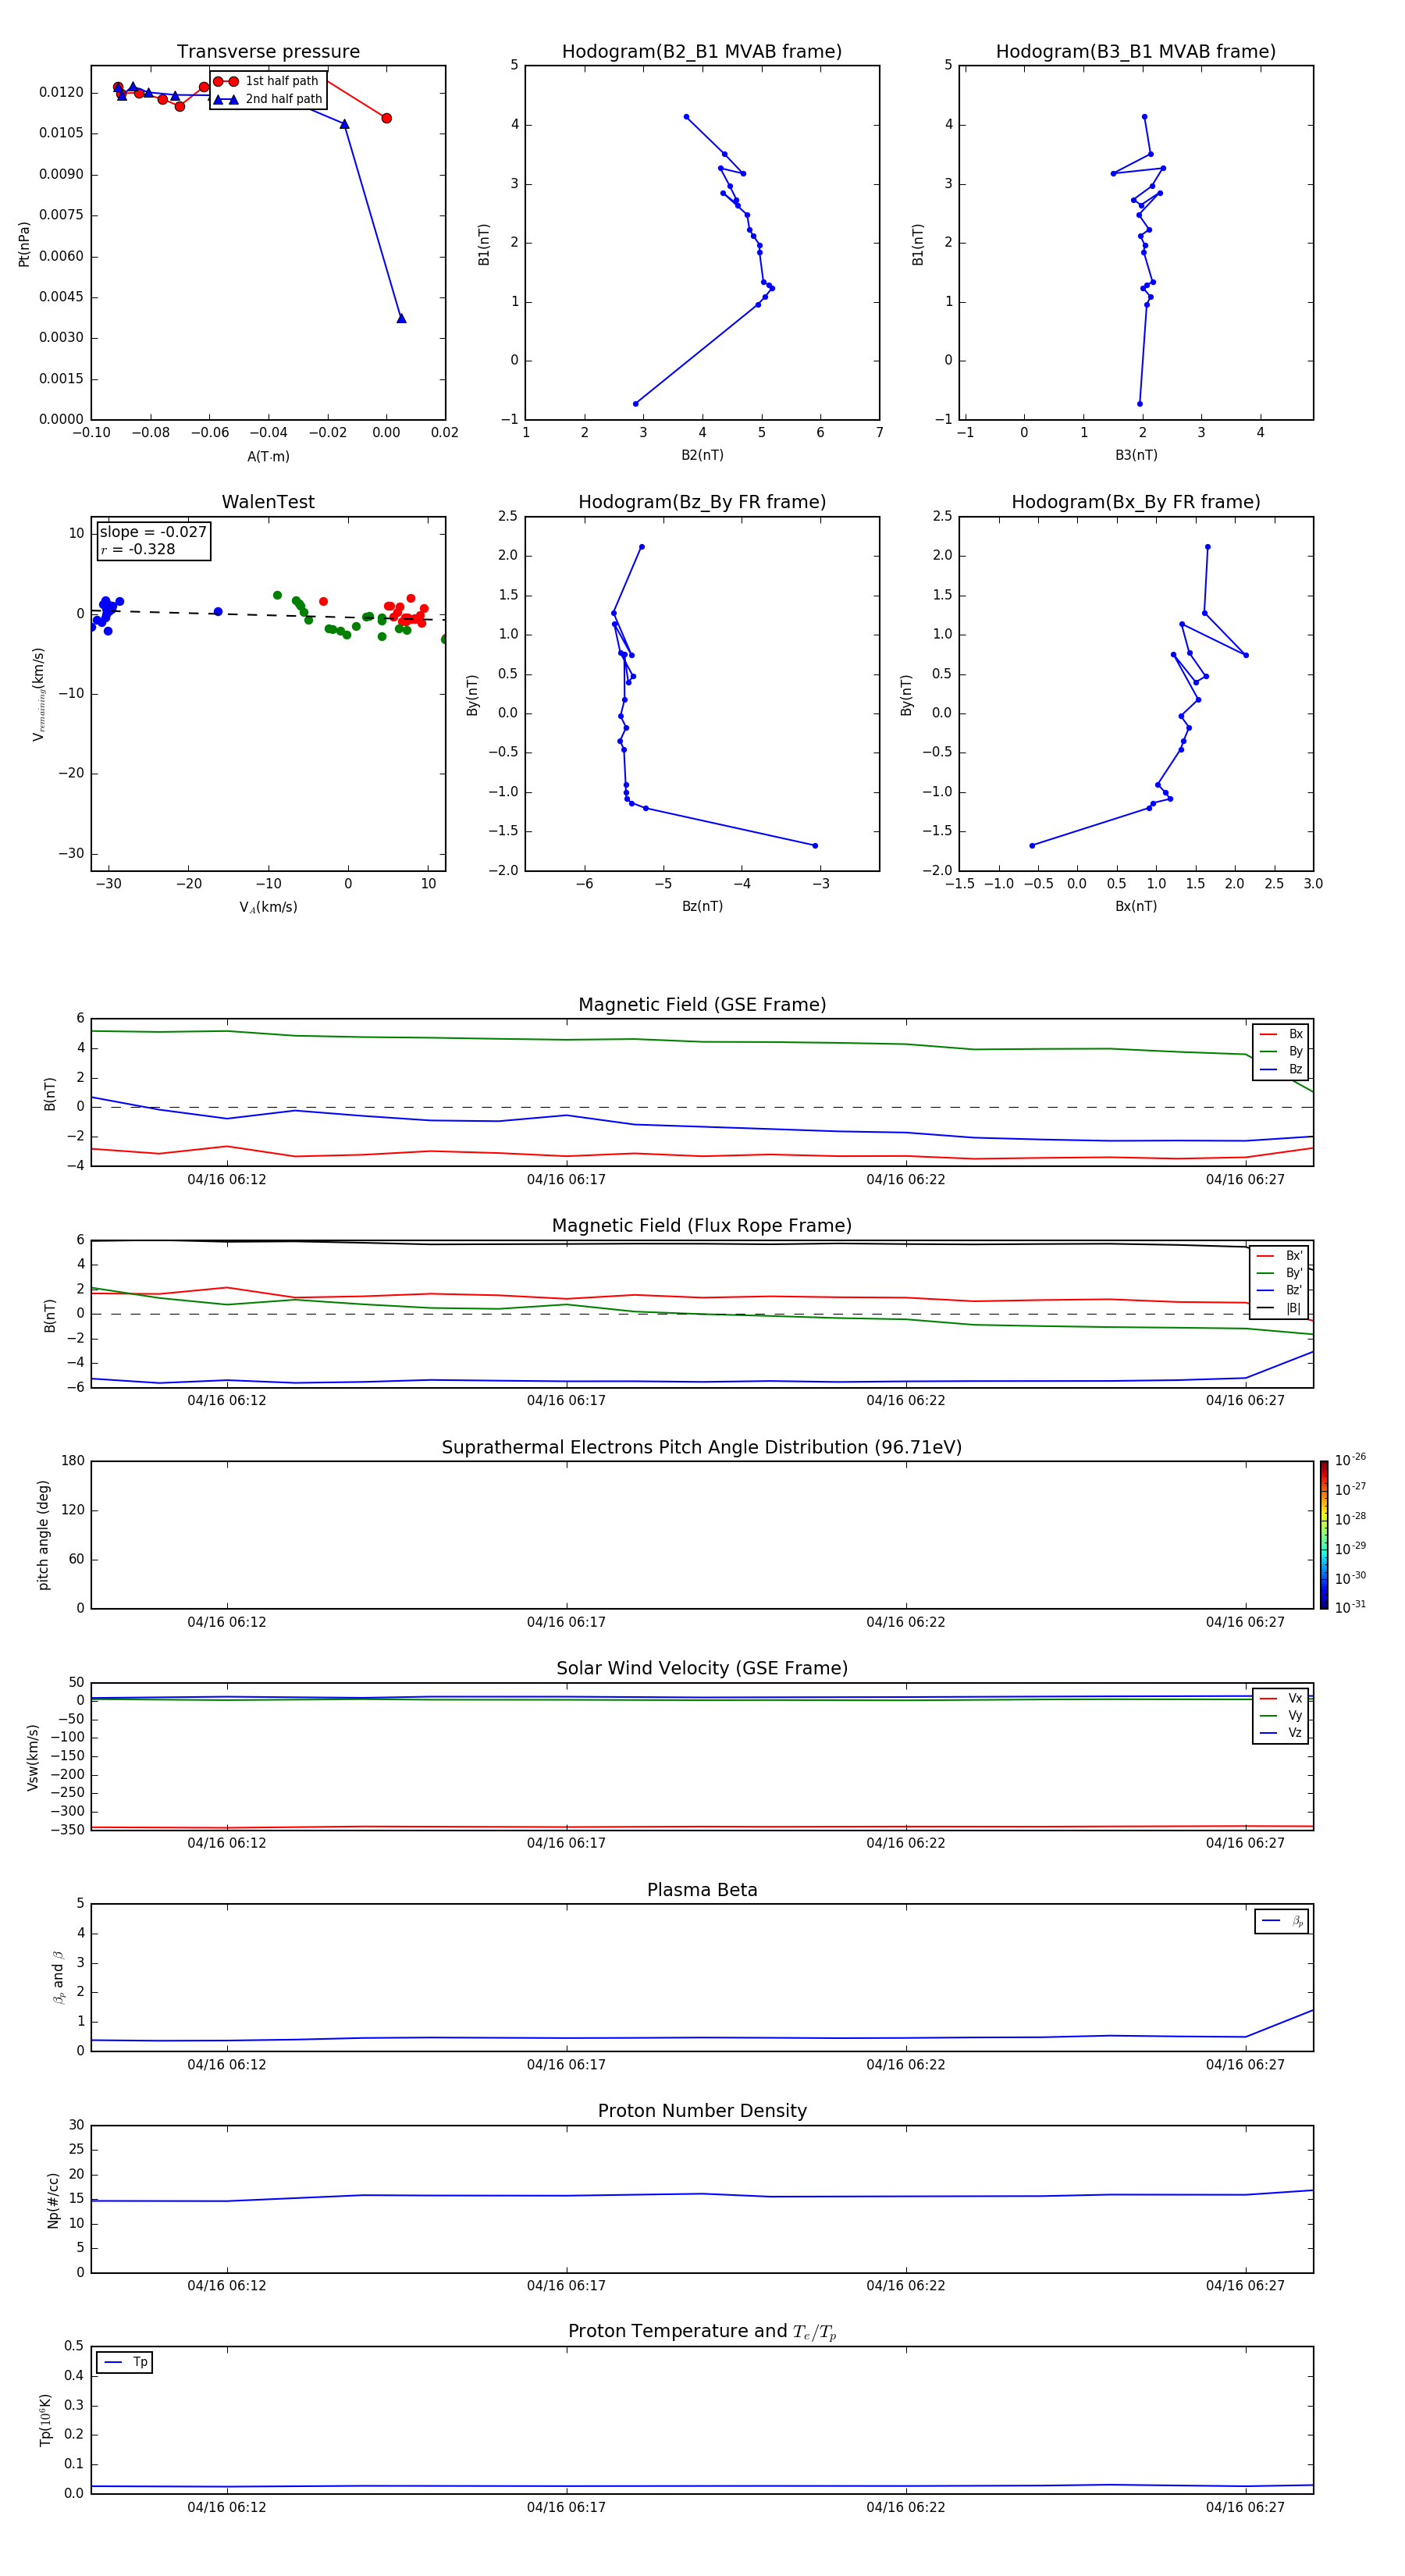Select the Bx' legend entry in Flux Rope plot
The width and height of the screenshot is (1405, 2576).
(x=1279, y=1256)
